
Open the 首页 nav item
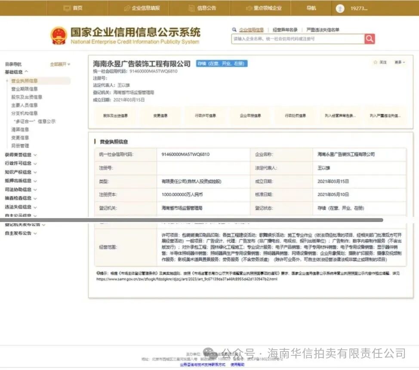coord(78,8)
